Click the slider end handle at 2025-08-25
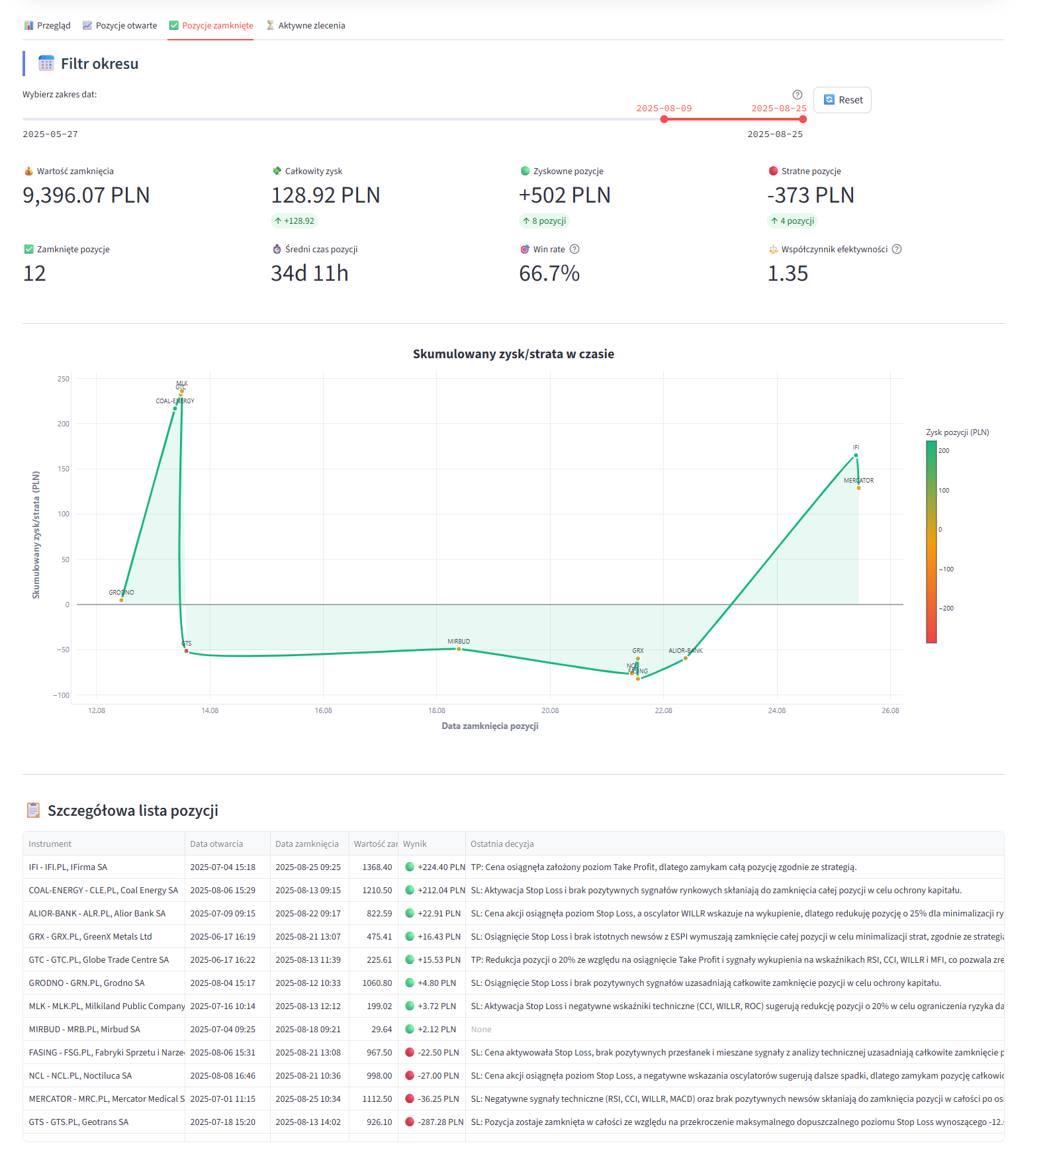This screenshot has height=1170, width=1047. tap(803, 119)
